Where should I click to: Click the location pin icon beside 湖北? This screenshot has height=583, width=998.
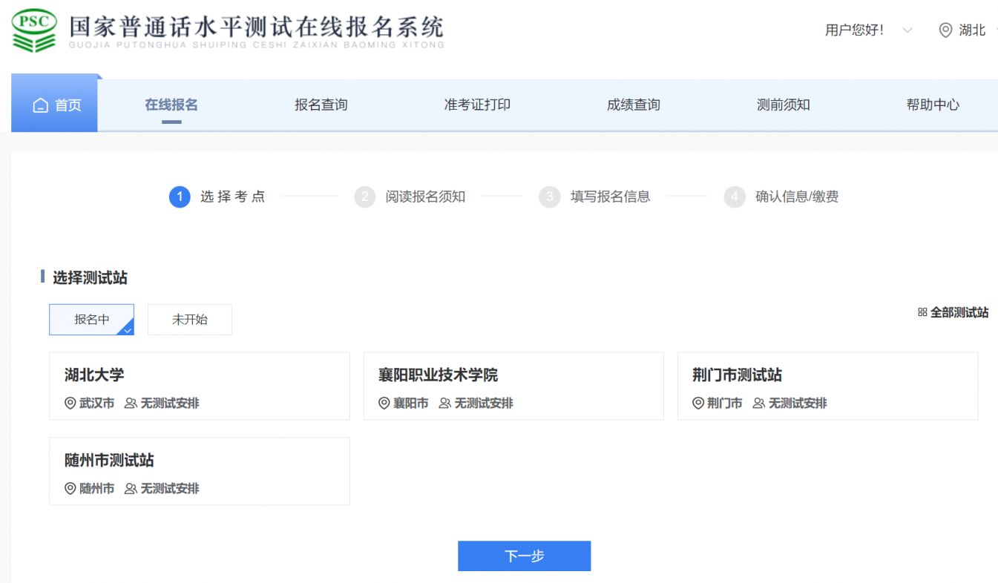pos(945,30)
